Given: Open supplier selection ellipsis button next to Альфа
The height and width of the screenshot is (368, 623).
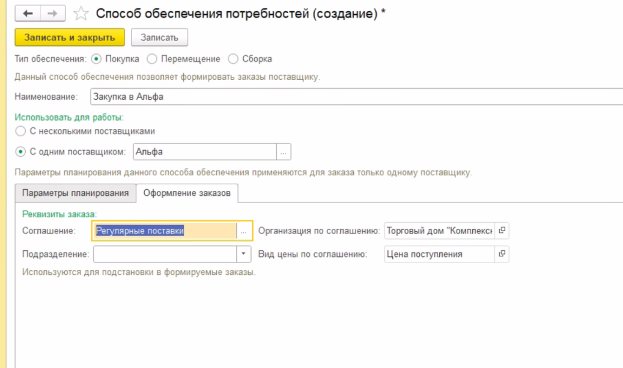Looking at the screenshot, I should coord(284,152).
